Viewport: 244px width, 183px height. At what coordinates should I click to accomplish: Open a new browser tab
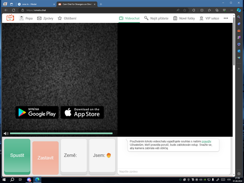[101, 4]
